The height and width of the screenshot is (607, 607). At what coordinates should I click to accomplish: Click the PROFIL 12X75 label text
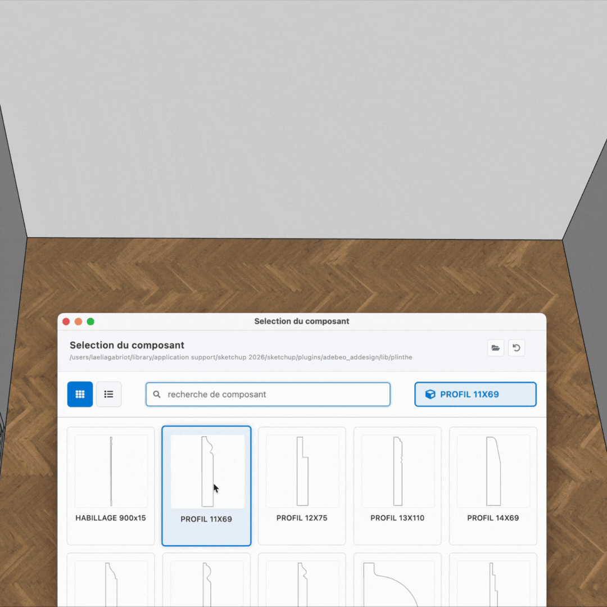click(302, 518)
